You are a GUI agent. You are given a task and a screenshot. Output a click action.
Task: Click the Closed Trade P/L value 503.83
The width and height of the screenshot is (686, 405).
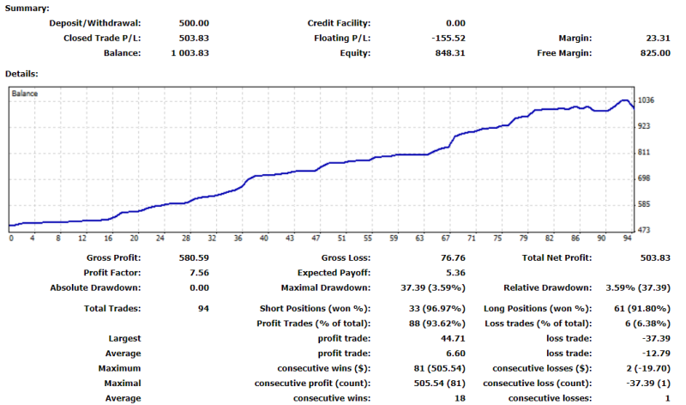tap(193, 38)
